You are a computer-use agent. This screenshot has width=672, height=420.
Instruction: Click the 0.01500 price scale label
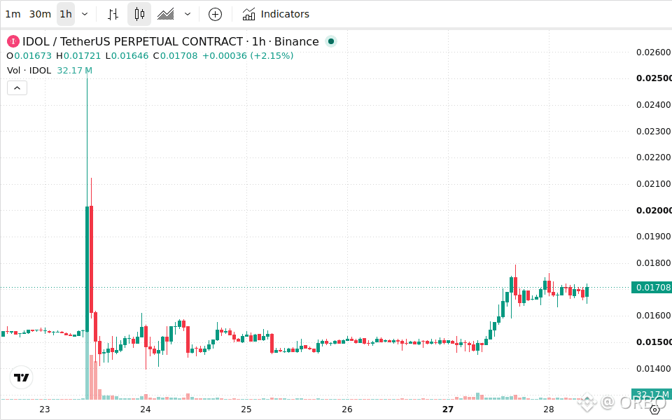[x=654, y=342]
